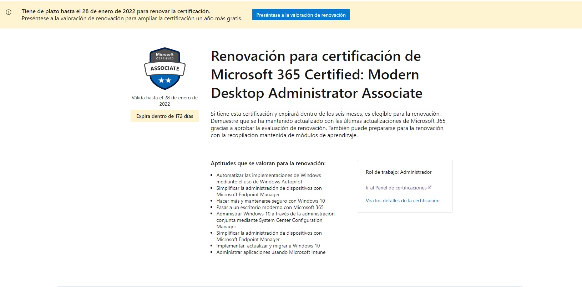The image size is (582, 287).
Task: Click the Microsoft Certified Associate badge
Action: [x=165, y=68]
